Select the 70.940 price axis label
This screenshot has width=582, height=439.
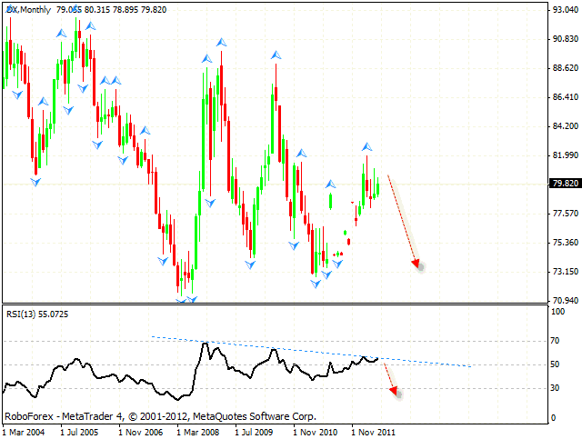pyautogui.click(x=560, y=300)
